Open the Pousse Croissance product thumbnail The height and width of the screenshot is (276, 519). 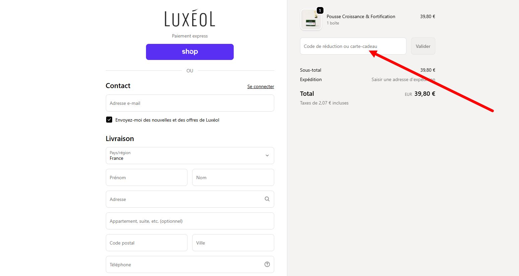pyautogui.click(x=311, y=20)
